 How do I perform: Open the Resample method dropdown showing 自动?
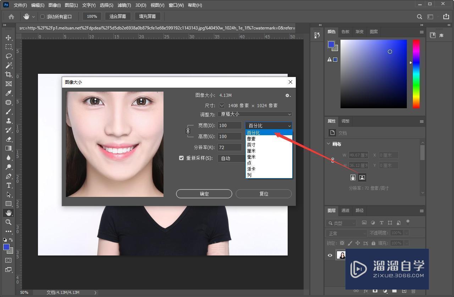click(231, 158)
